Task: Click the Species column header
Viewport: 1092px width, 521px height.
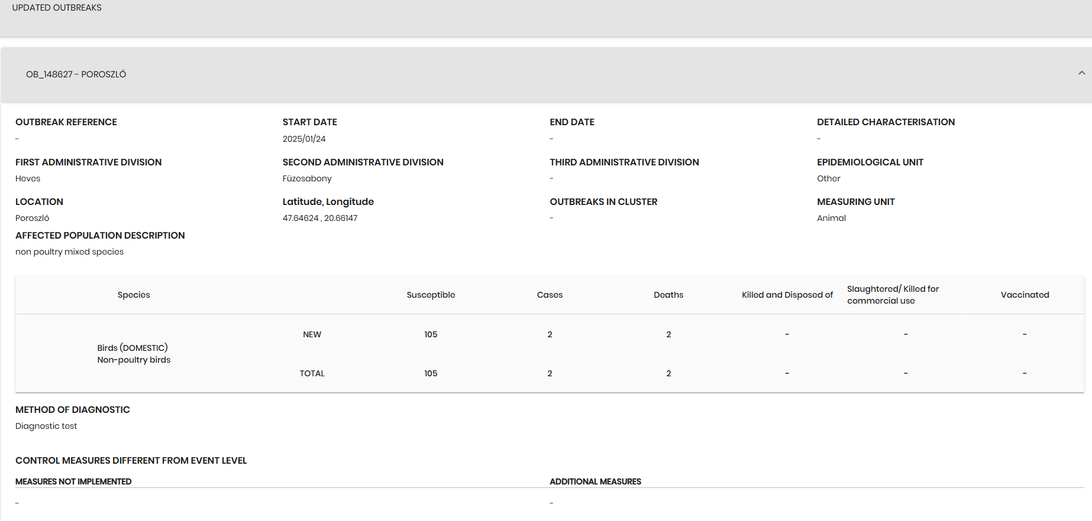Action: pyautogui.click(x=134, y=295)
